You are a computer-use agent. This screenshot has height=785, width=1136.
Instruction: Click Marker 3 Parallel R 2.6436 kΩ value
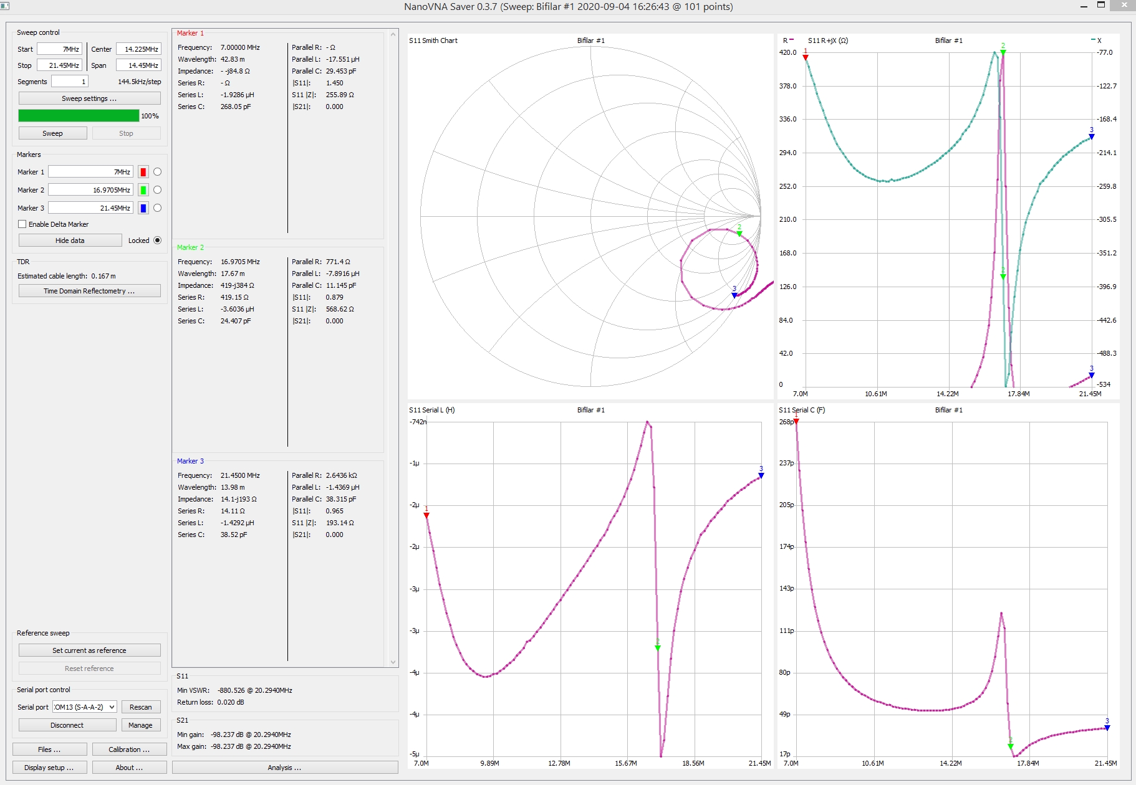(x=342, y=475)
